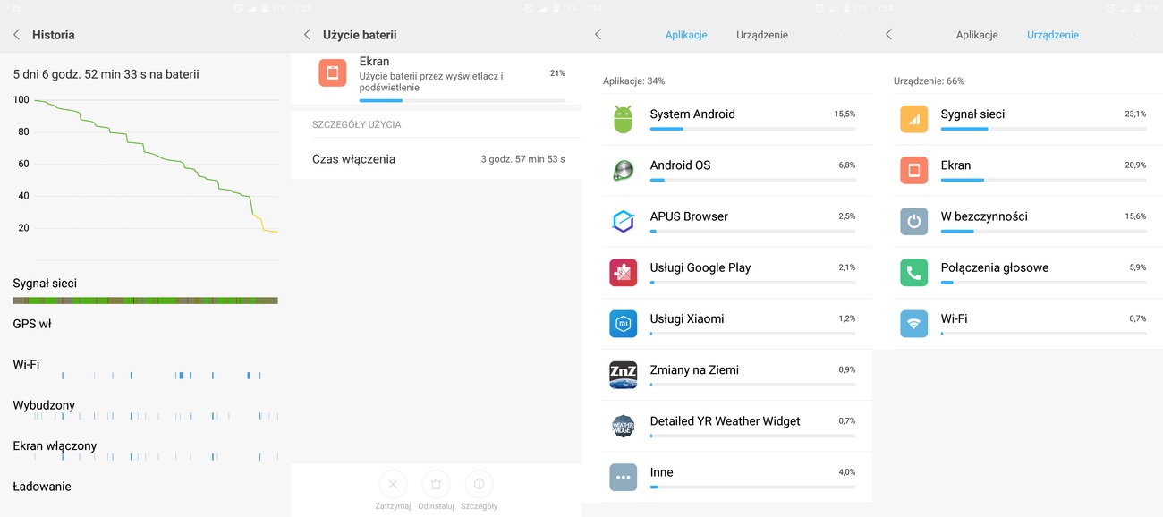Image resolution: width=1163 pixels, height=517 pixels.
Task: Tap the Zmiany na Ziemi app icon
Action: point(623,375)
